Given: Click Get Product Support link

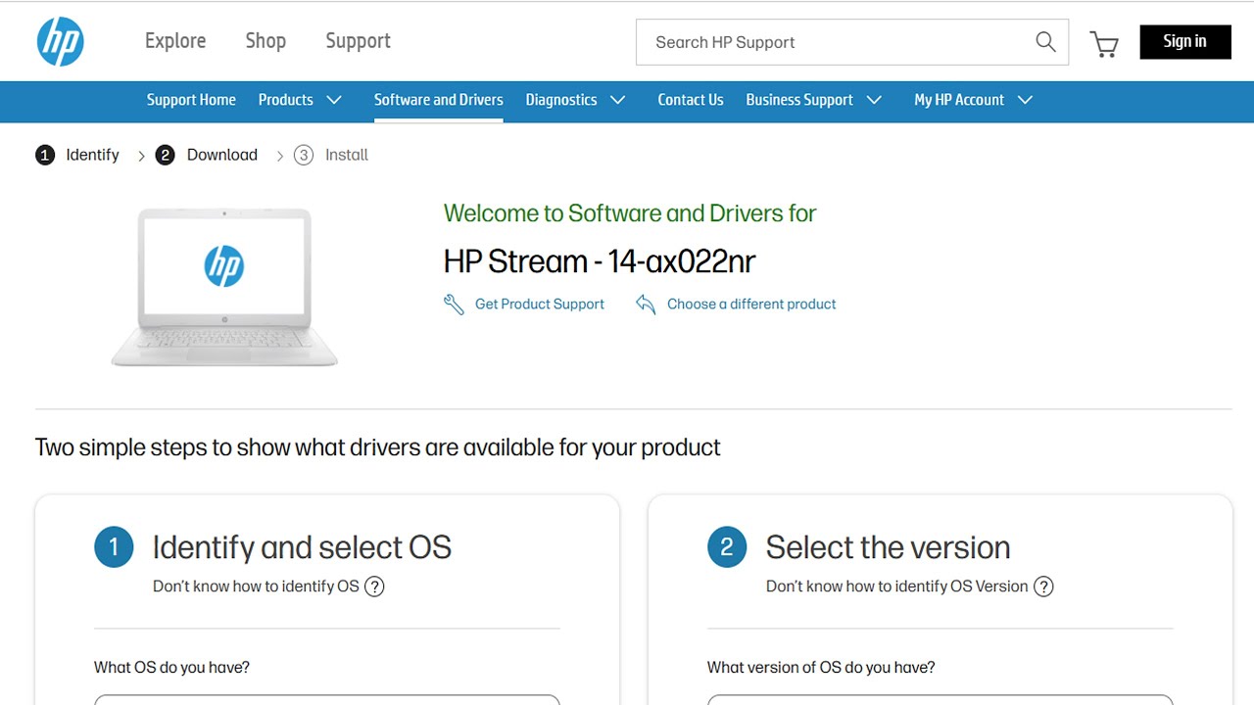Looking at the screenshot, I should tap(539, 305).
